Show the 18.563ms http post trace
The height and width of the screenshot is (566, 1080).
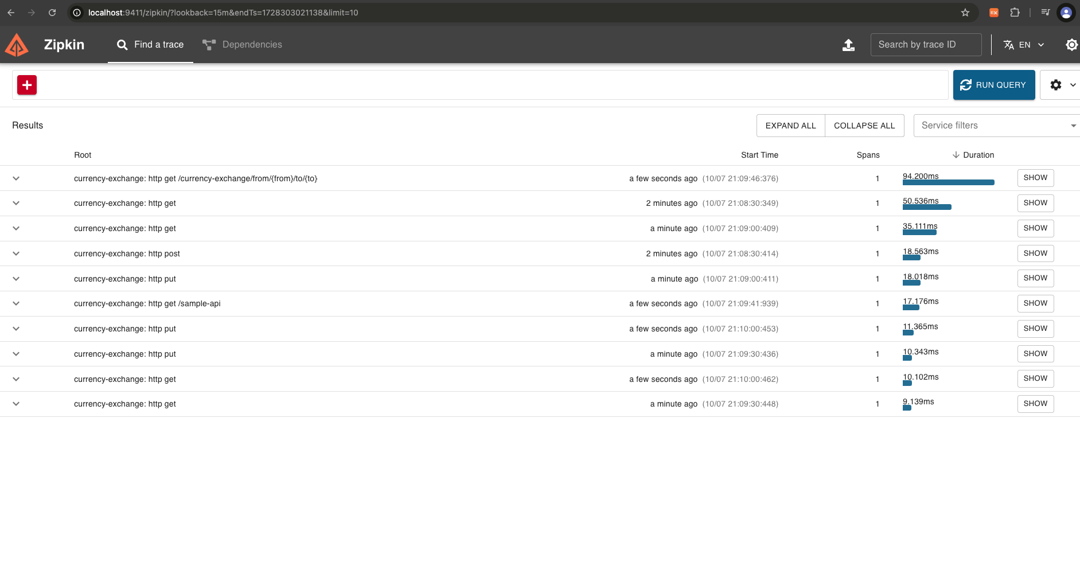click(x=1035, y=253)
